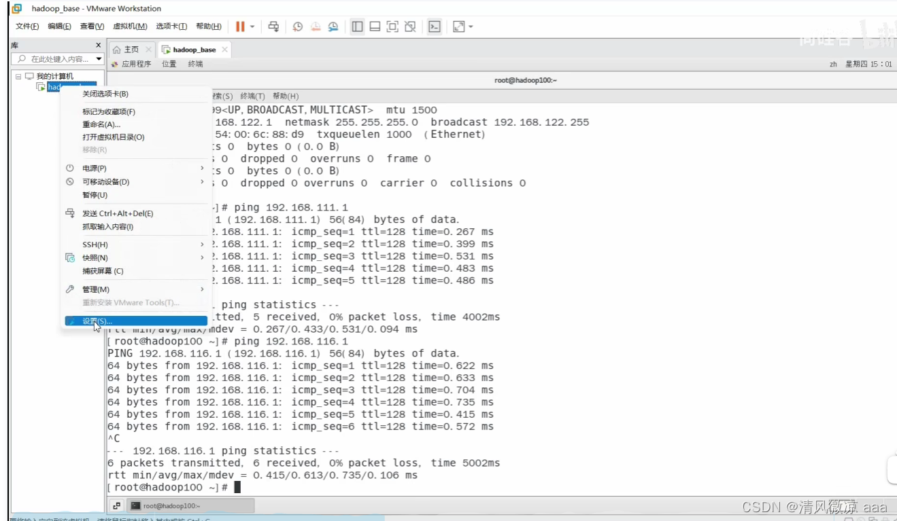Switch to the hadoop_base tab
This screenshot has height=521, width=897.
click(x=194, y=50)
